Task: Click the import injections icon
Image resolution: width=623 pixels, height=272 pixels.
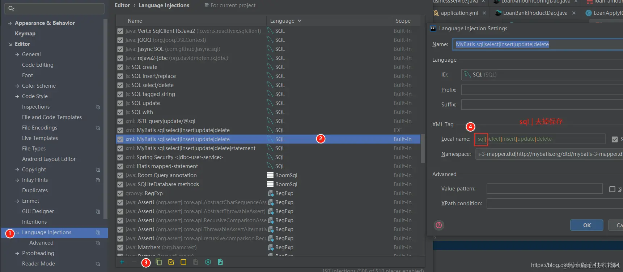Action: (208, 262)
